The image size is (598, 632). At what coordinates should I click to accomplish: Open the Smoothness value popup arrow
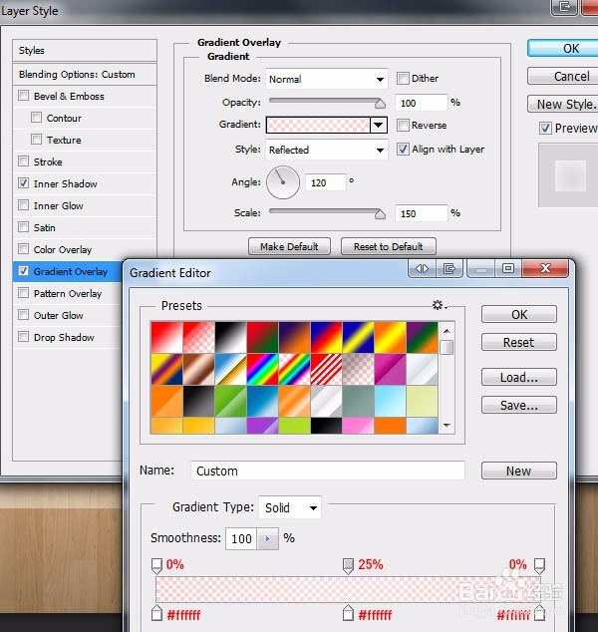[267, 538]
